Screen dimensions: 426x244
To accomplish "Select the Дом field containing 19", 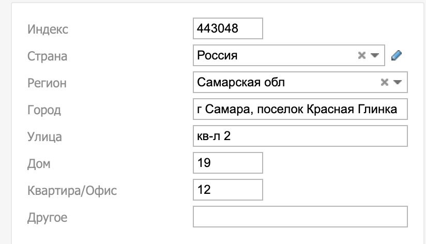I will pyautogui.click(x=227, y=163).
